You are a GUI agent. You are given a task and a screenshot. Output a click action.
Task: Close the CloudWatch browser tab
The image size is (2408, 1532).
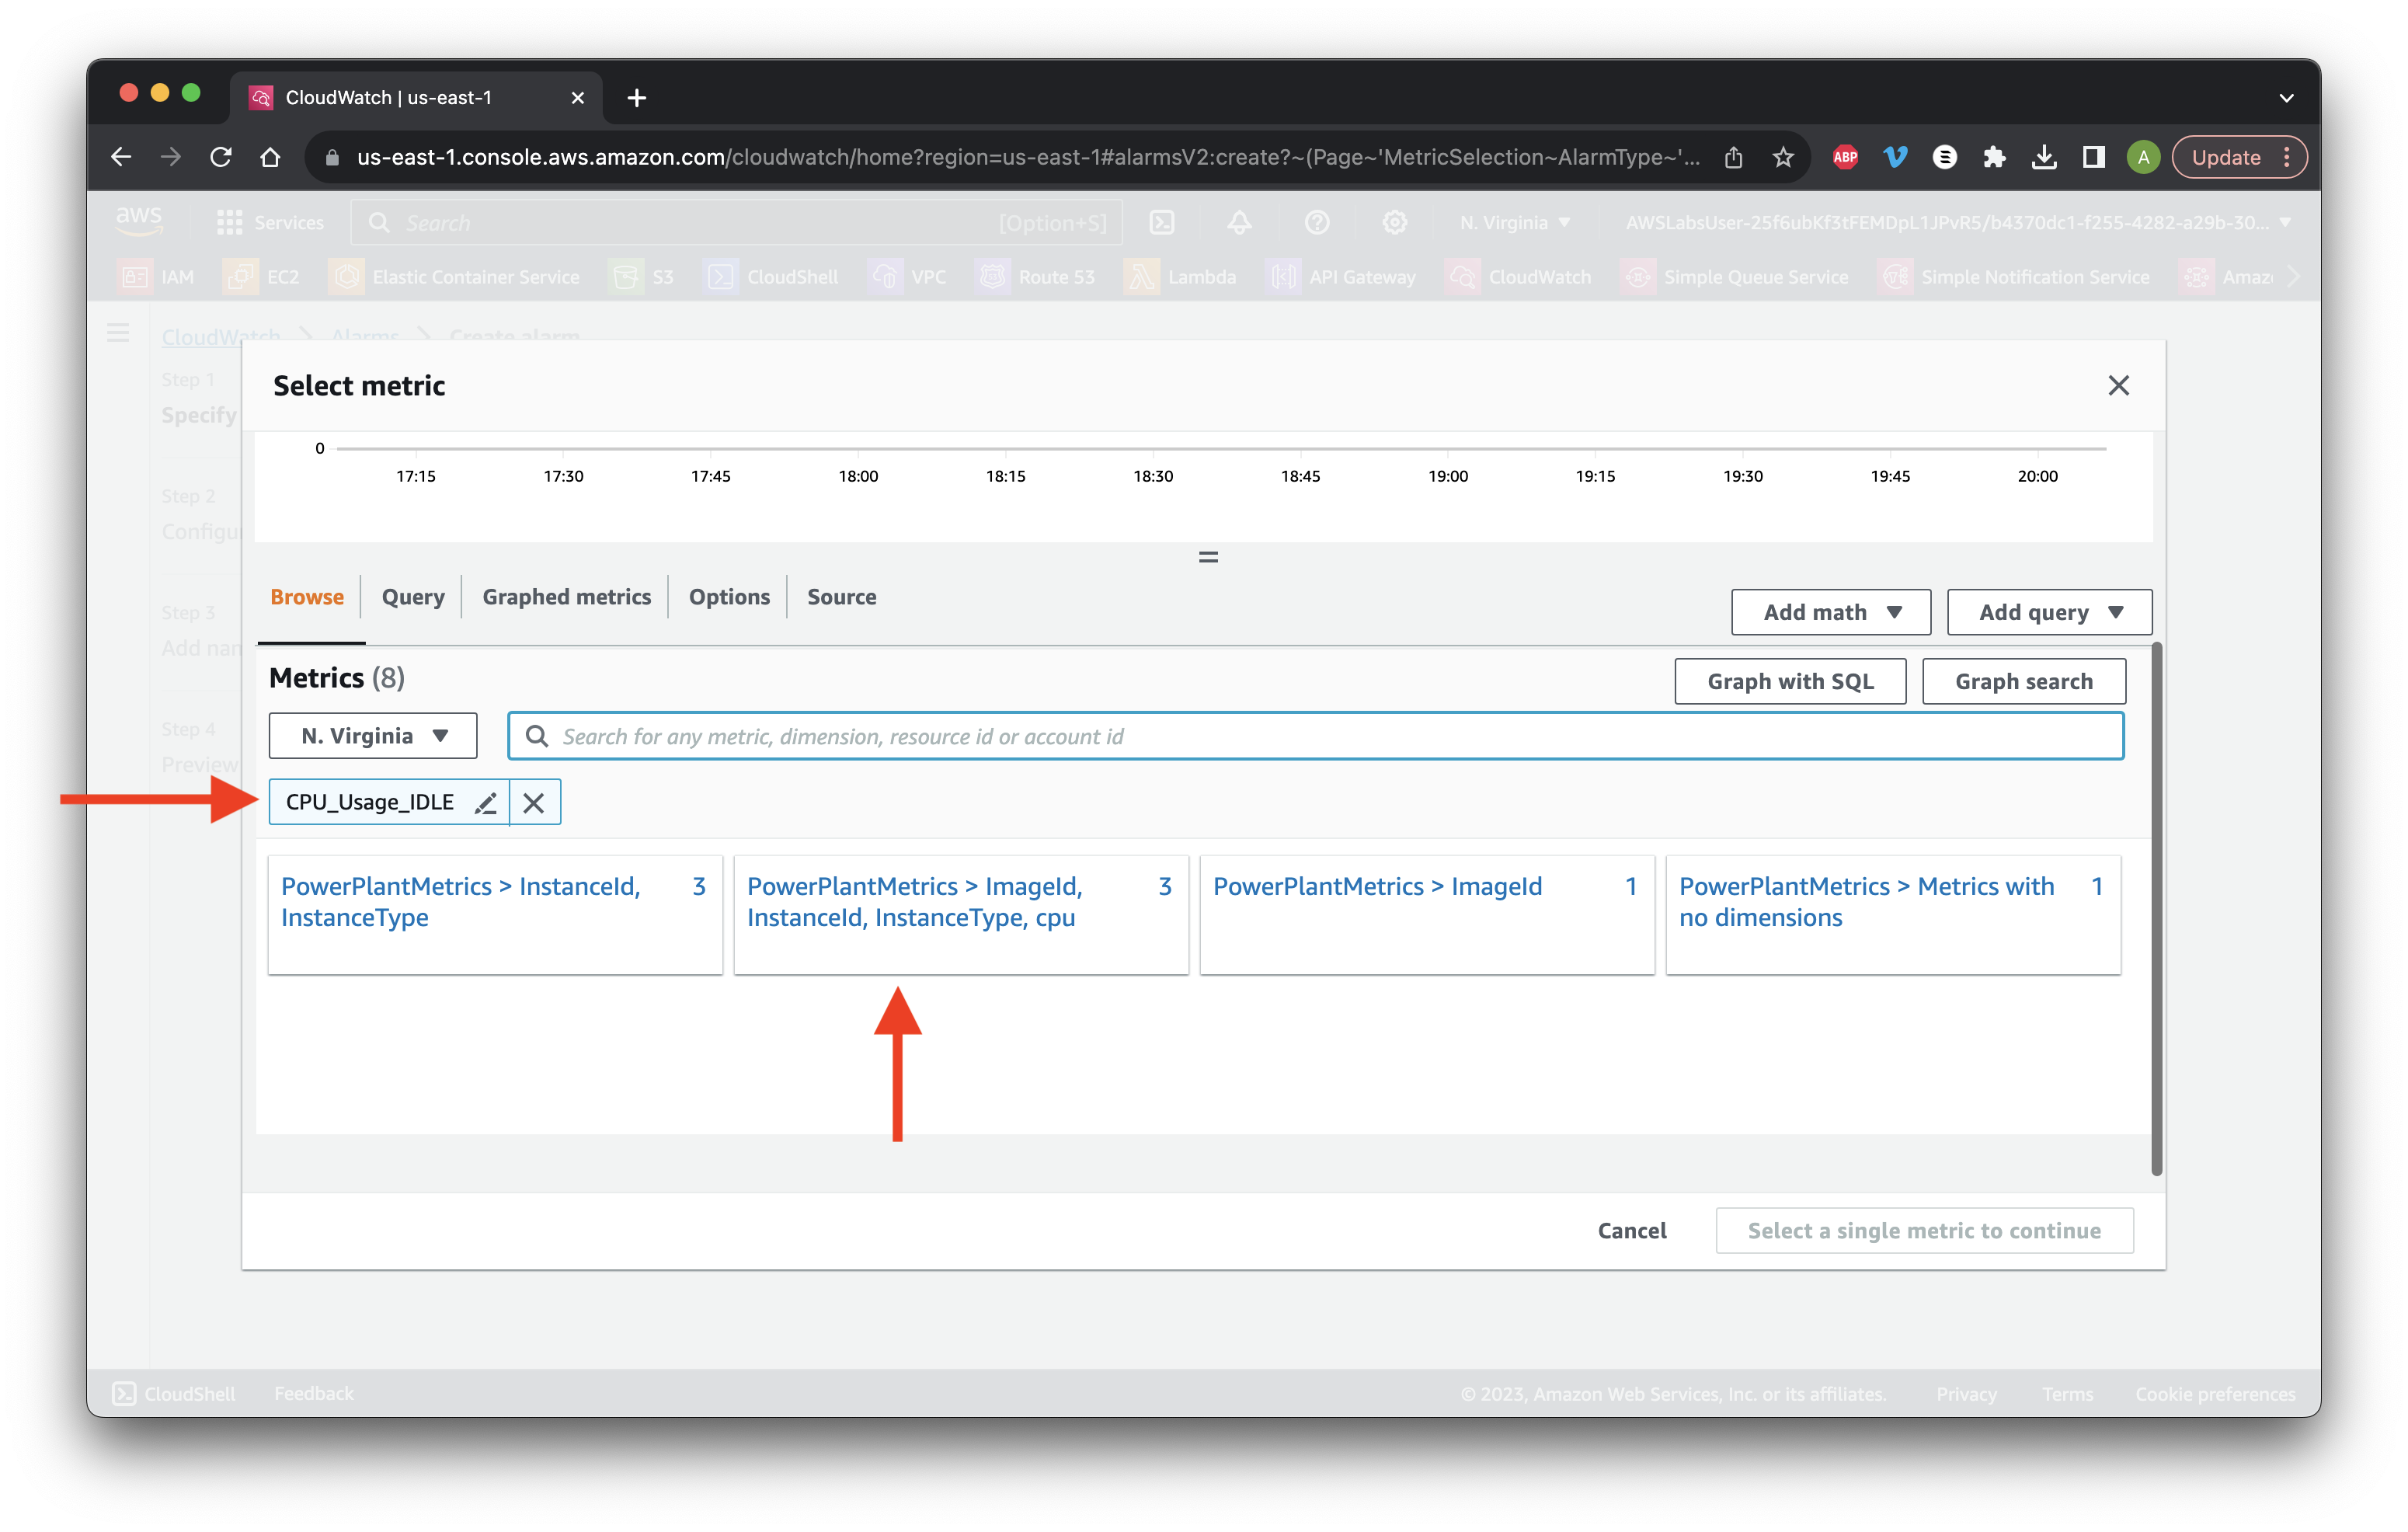(577, 98)
